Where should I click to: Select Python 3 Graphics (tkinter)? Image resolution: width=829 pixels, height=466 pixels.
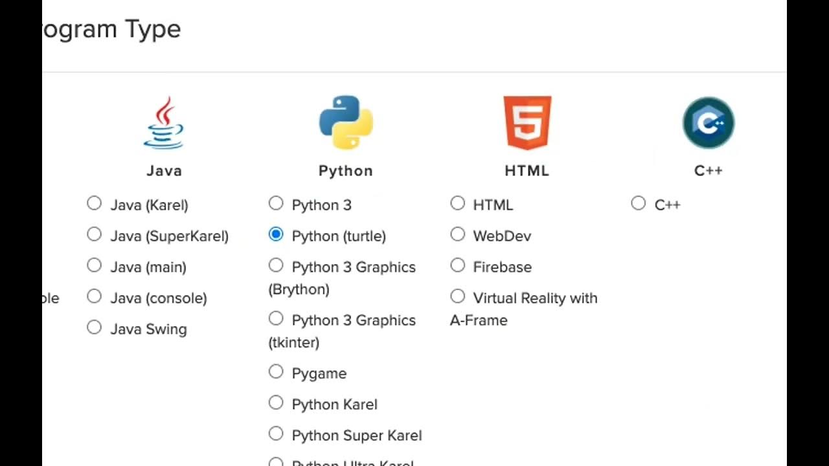276,319
